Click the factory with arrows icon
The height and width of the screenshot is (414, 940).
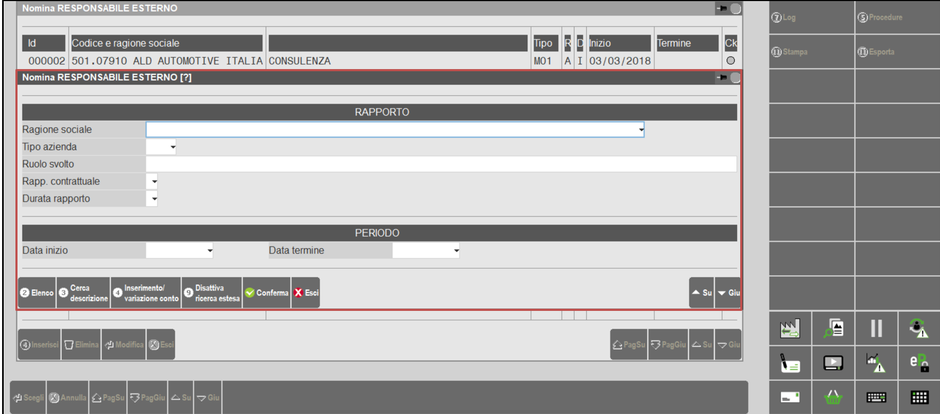[790, 328]
